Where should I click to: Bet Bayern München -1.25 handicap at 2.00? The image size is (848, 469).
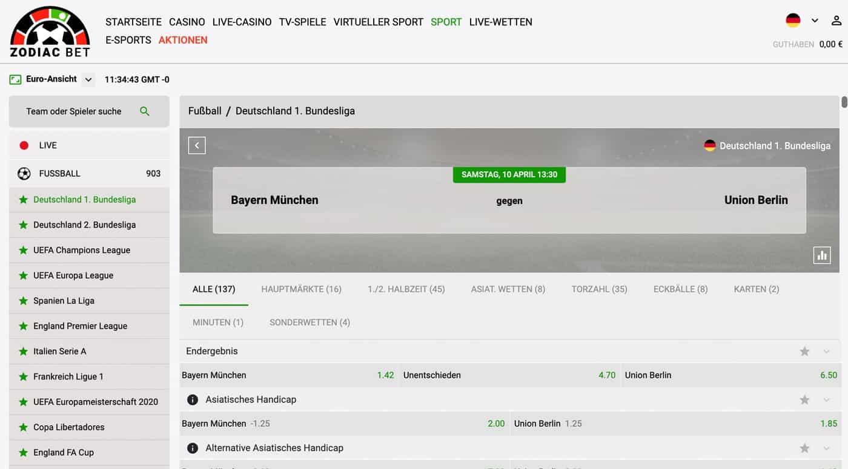pos(344,424)
